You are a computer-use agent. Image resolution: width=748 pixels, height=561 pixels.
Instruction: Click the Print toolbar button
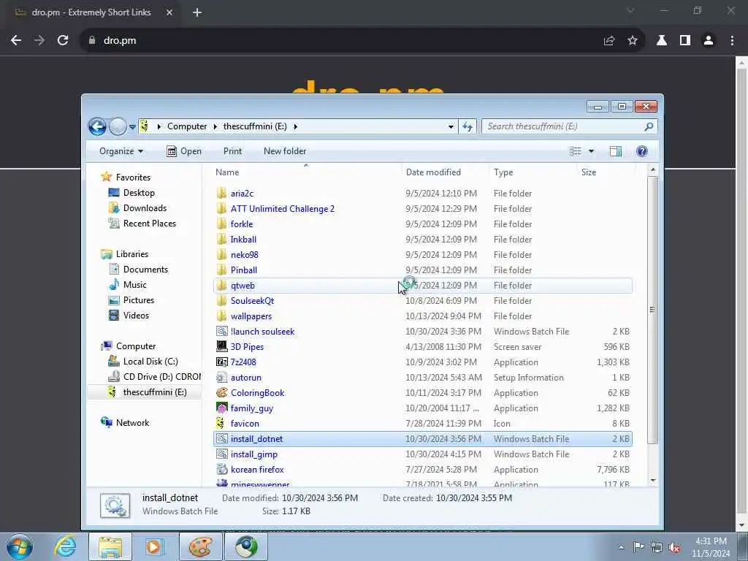point(232,151)
